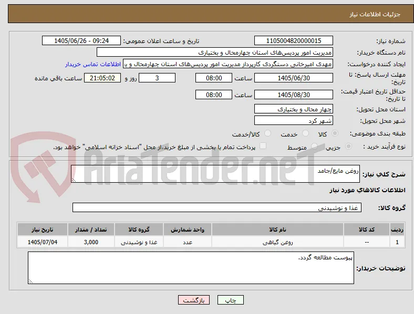
Task: Toggle the اسناد خزانه اسلامی payment checkbox
Action: tap(263, 146)
